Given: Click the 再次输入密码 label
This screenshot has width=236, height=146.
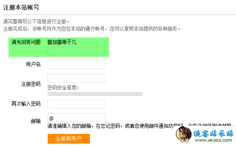Looking at the screenshot, I should point(26,104).
